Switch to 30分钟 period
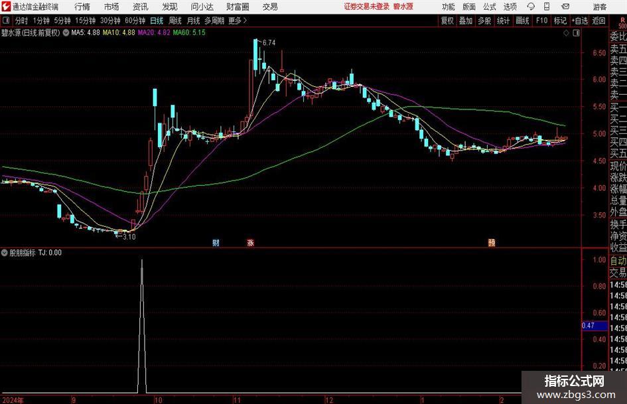The width and height of the screenshot is (627, 404). (110, 21)
